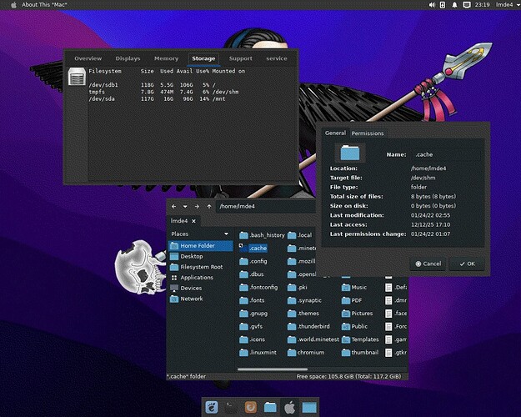Select the .bash_history folder
Image resolution: width=521 pixels, height=417 pixels.
coord(262,235)
